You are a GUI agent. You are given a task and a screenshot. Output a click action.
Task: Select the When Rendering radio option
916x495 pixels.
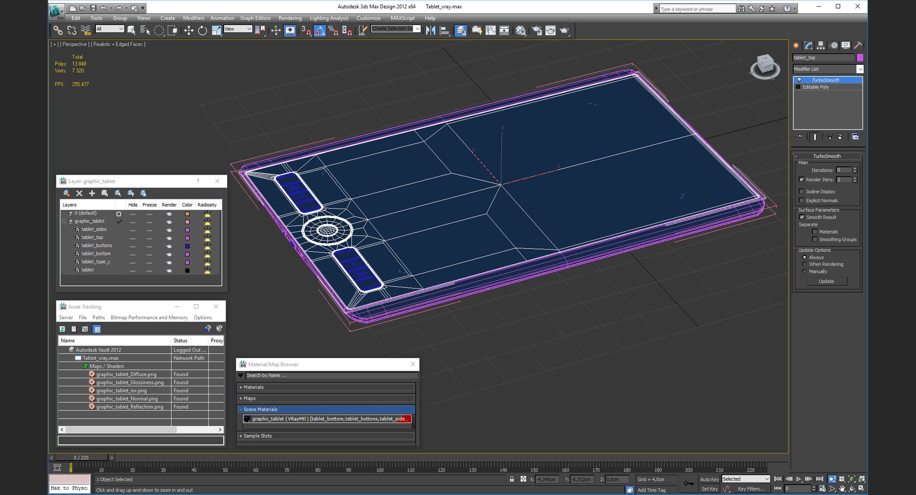[x=805, y=264]
